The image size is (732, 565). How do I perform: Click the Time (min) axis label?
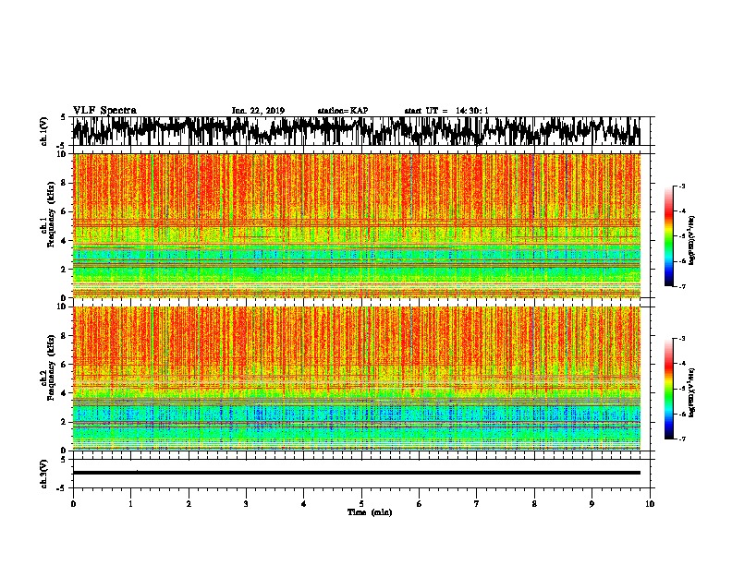click(x=370, y=512)
